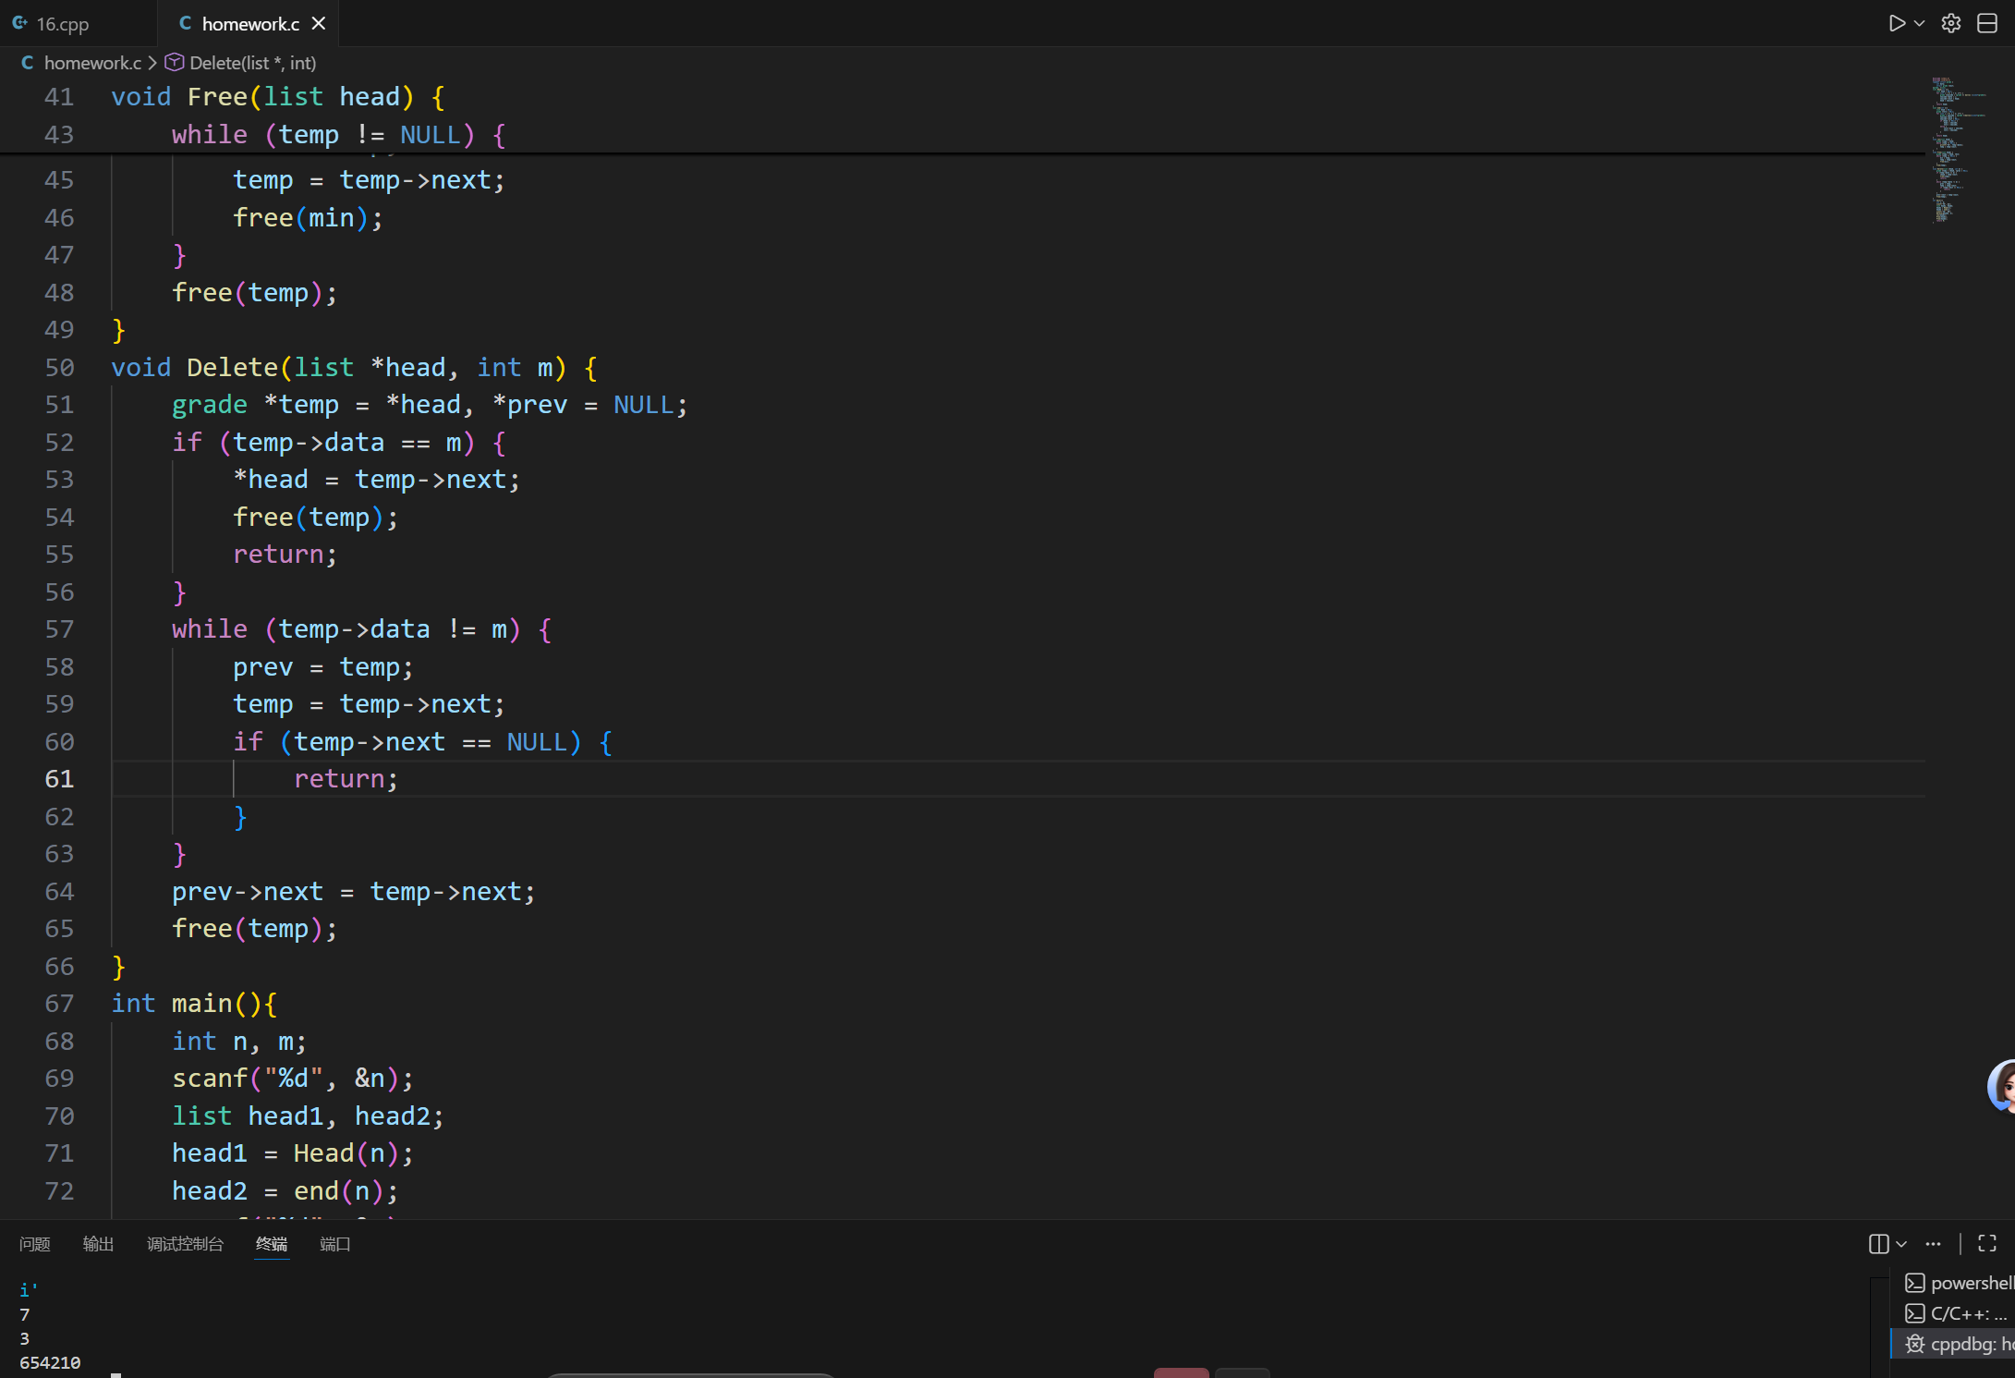Switch to the 16.cpp tab
Viewport: 2015px width, 1378px height.
pyautogui.click(x=62, y=24)
